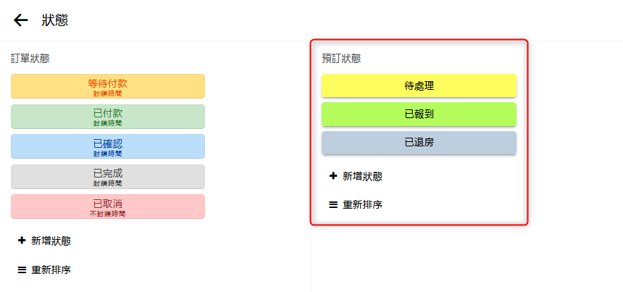Click 新增狀態 text in 預訂狀態 panel
The height and width of the screenshot is (292, 623).
pos(362,176)
